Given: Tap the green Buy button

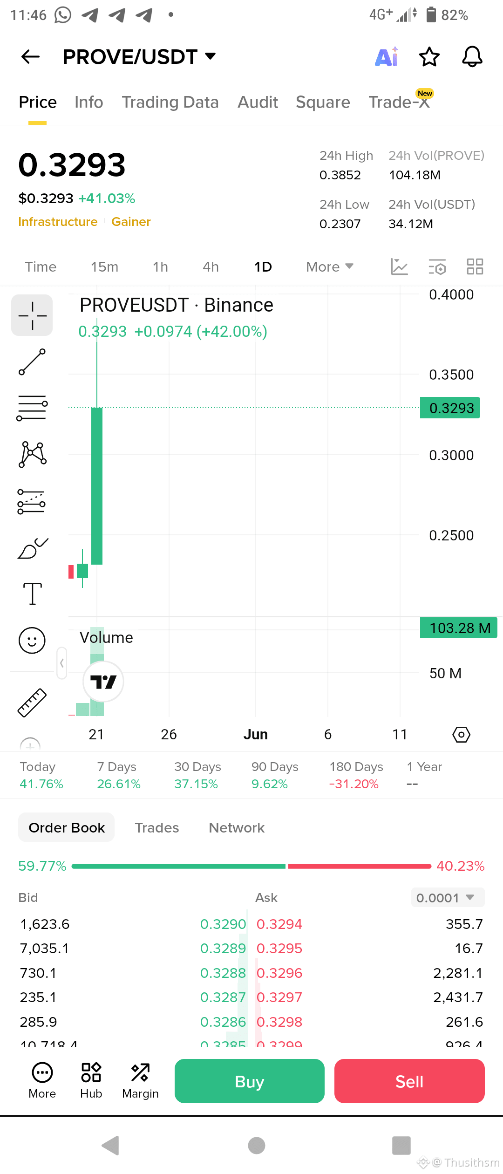Looking at the screenshot, I should tap(250, 1081).
